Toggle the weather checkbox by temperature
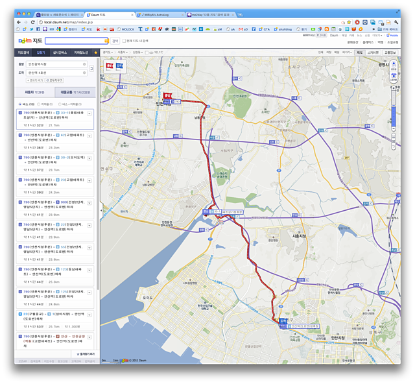Image resolution: width=415 pixels, height=384 pixels. point(147,53)
